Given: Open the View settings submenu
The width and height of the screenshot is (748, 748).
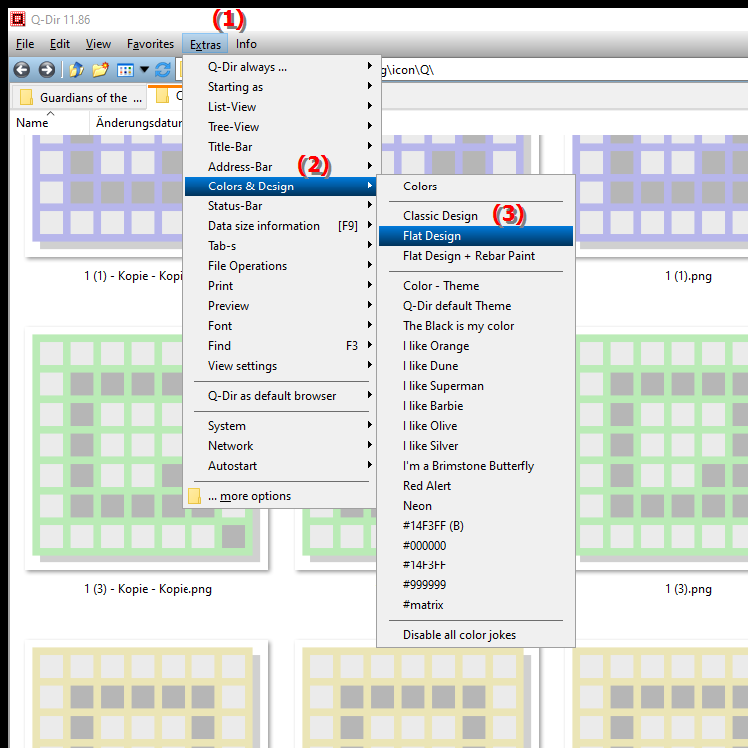Looking at the screenshot, I should (280, 366).
